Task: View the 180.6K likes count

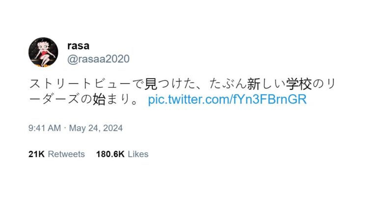Action: [110, 154]
